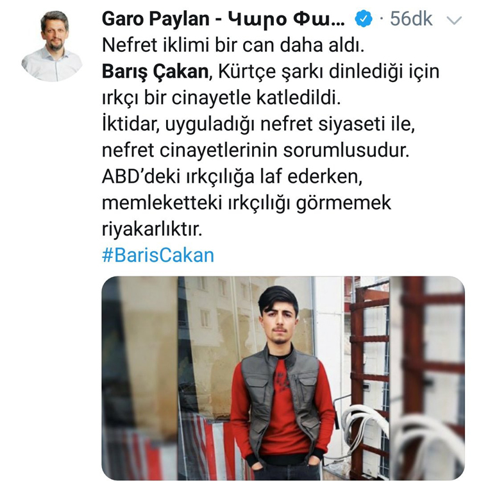481x481 pixels.
Task: Click the text 'ırkçı bir cinayetle katledildi.'
Action: pyautogui.click(x=221, y=98)
